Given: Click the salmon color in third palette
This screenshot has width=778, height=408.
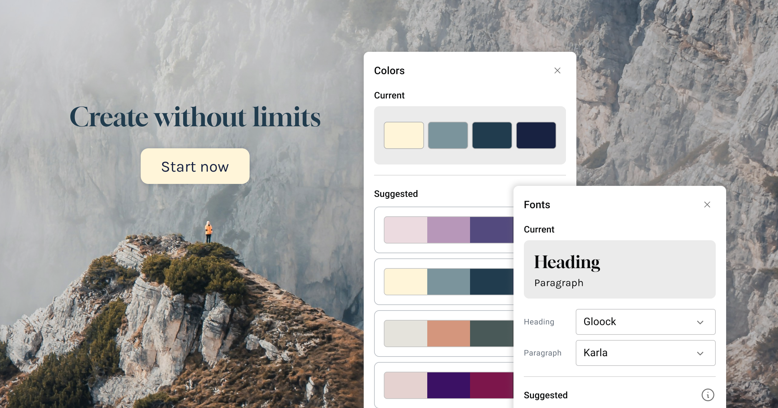Looking at the screenshot, I should (x=448, y=334).
